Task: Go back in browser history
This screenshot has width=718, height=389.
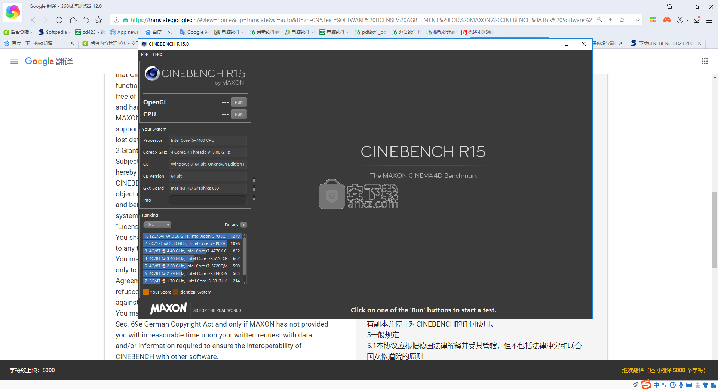Action: [x=33, y=20]
